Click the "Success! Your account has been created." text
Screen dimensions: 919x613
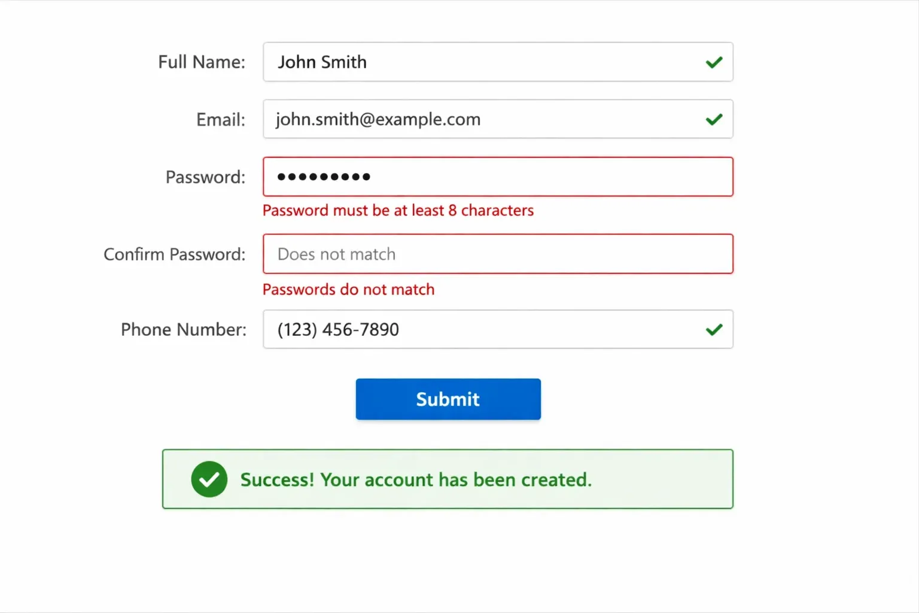[416, 480]
